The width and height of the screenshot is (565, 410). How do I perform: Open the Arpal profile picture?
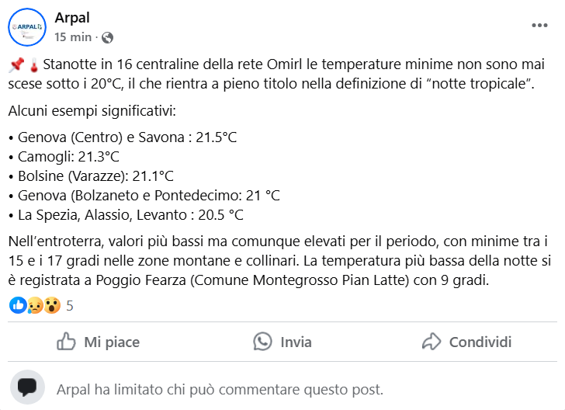tap(27, 27)
